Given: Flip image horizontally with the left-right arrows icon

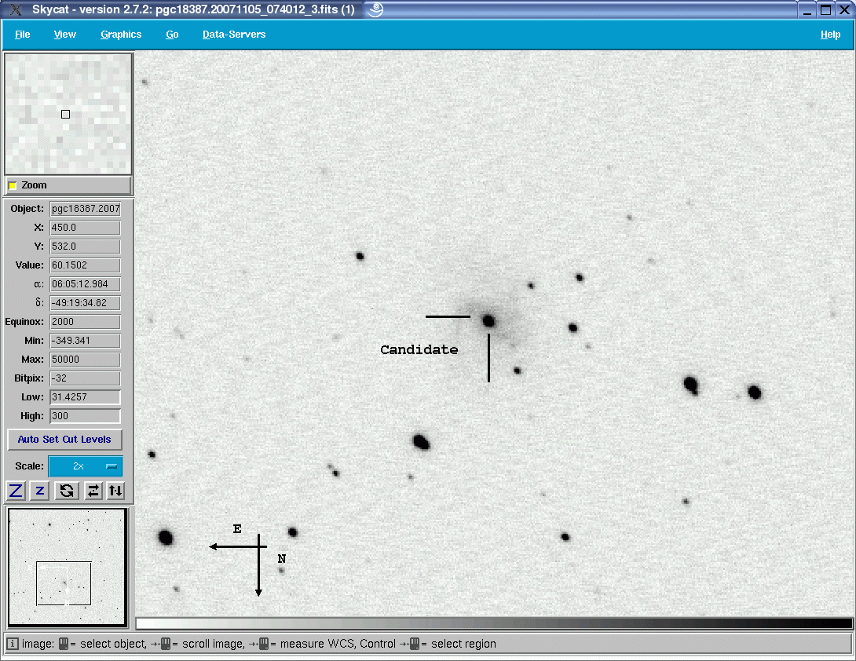Looking at the screenshot, I should click(93, 491).
